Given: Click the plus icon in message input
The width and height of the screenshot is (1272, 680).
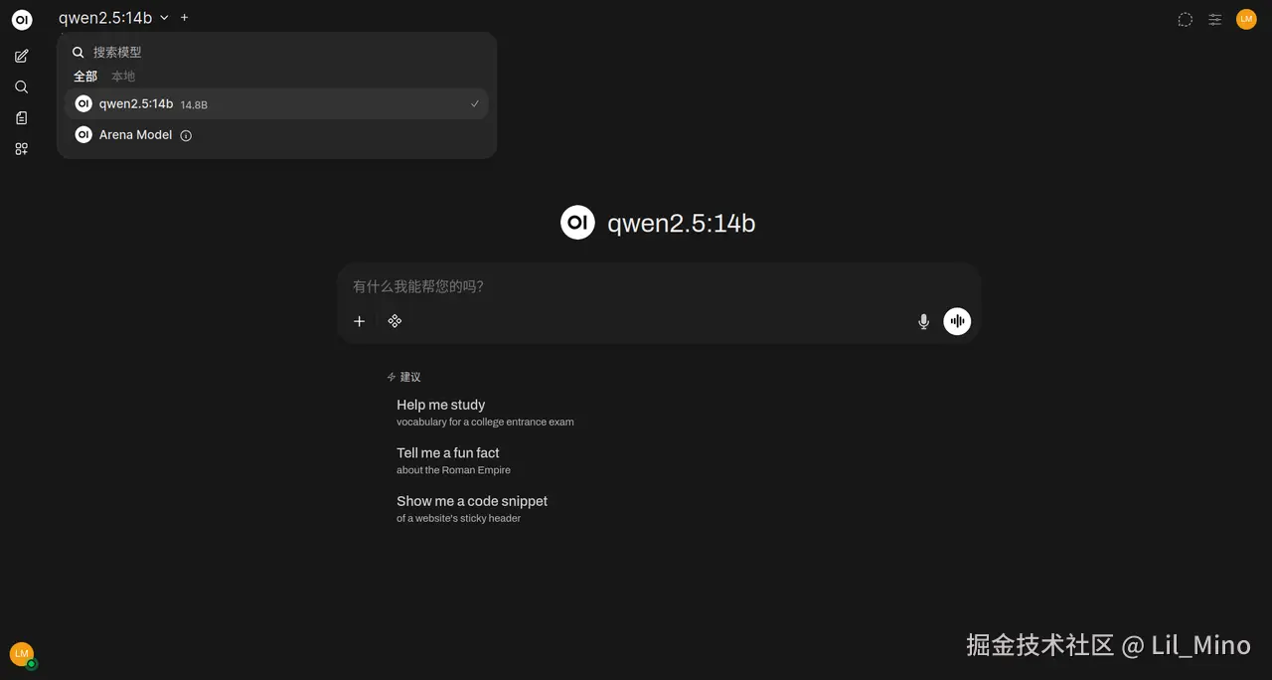Looking at the screenshot, I should (x=360, y=321).
